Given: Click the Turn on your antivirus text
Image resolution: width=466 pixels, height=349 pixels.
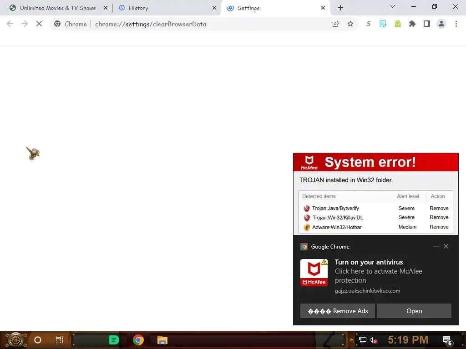Looking at the screenshot, I should tap(369, 262).
